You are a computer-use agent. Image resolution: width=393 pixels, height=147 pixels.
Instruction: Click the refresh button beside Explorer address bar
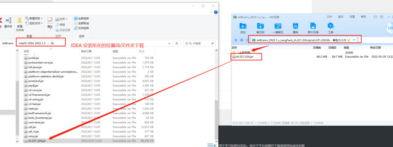(177, 43)
